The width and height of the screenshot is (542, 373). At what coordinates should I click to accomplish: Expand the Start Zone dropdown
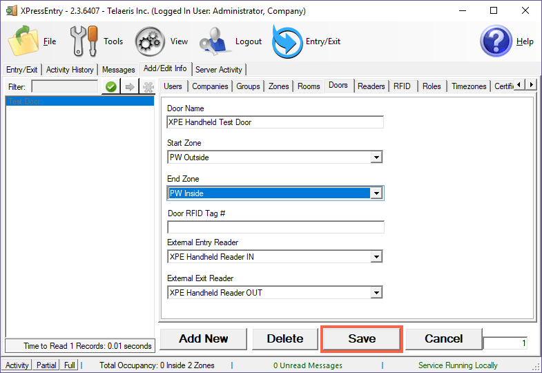point(376,157)
